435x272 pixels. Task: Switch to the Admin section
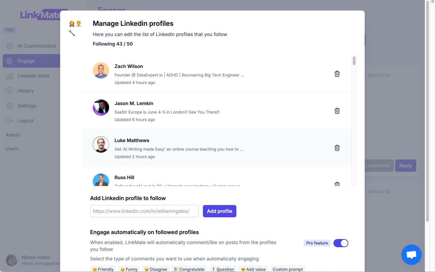tap(13, 135)
